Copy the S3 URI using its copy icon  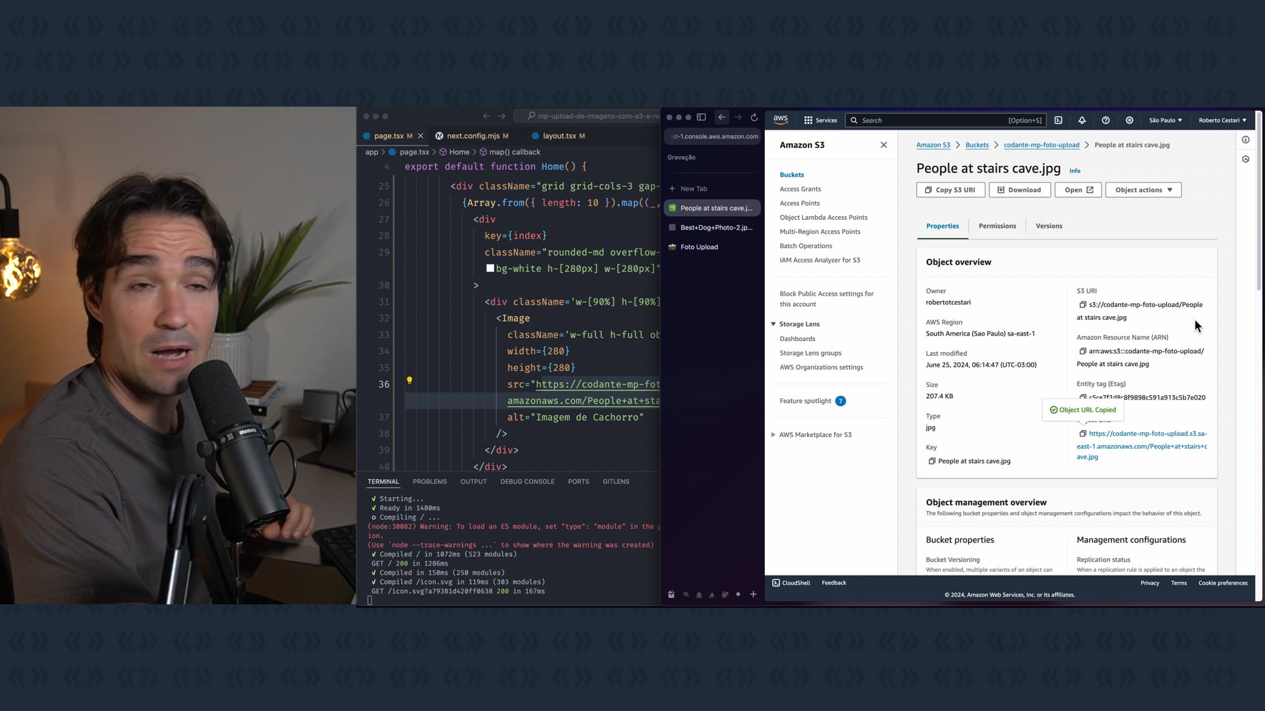click(1082, 305)
